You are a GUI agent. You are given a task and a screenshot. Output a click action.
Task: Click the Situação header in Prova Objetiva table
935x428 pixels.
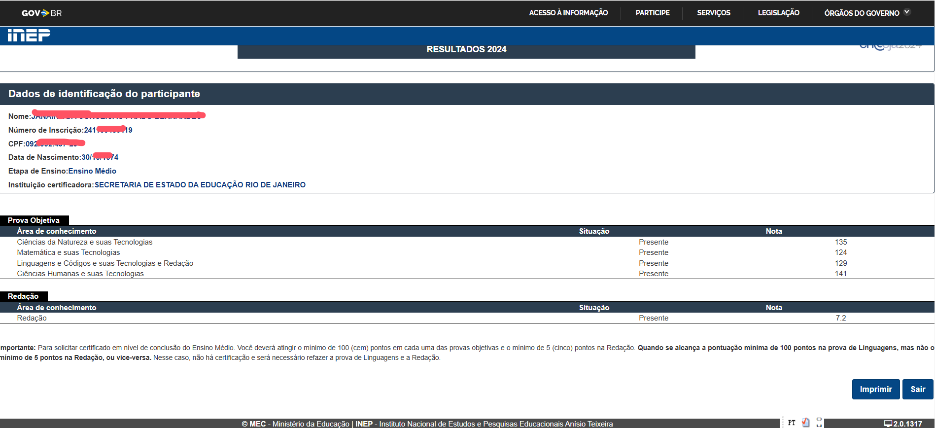pos(594,231)
